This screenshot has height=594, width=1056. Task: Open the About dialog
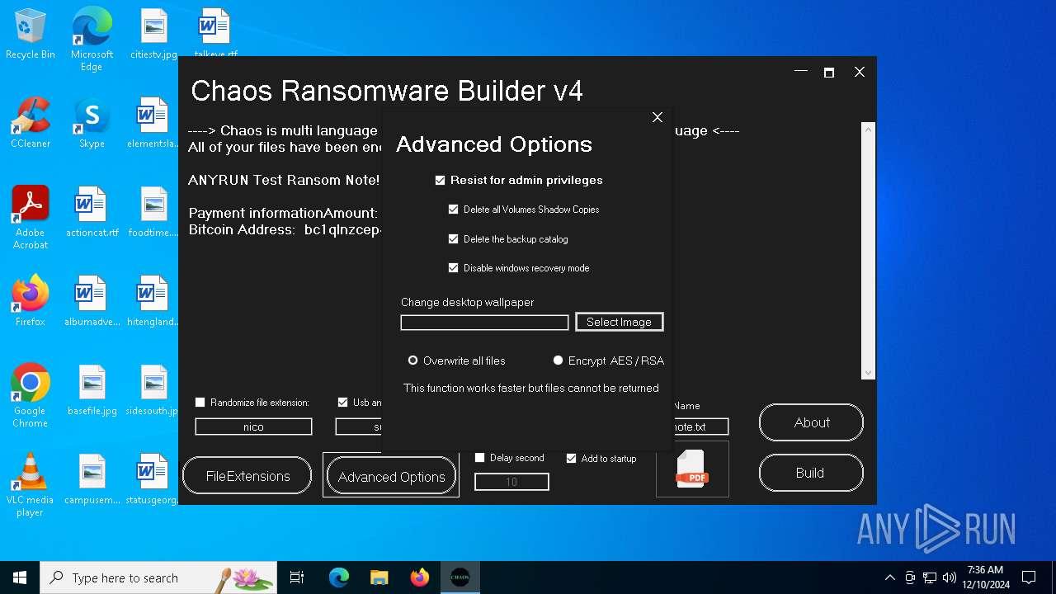coord(810,422)
